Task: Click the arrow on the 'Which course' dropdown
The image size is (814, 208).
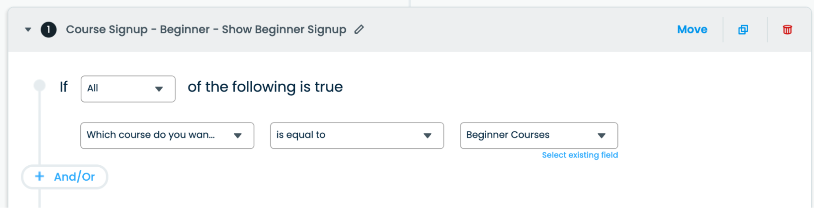Action: click(238, 136)
